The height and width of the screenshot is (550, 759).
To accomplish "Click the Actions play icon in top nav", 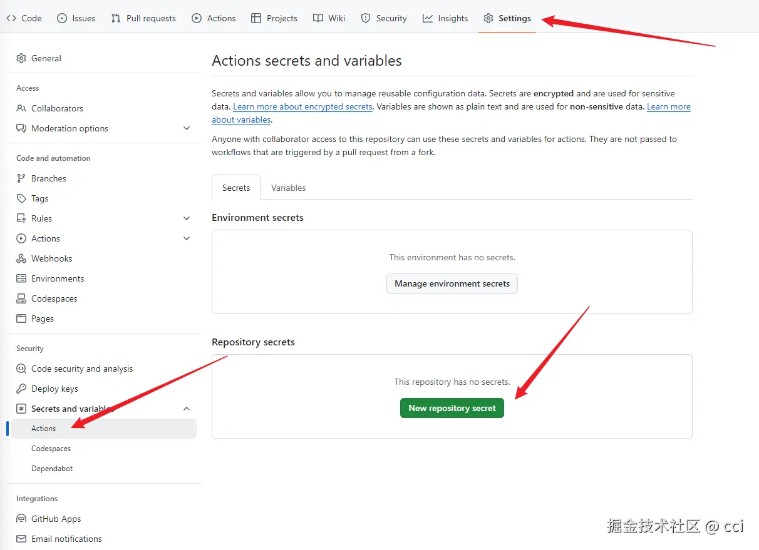I will click(x=197, y=18).
